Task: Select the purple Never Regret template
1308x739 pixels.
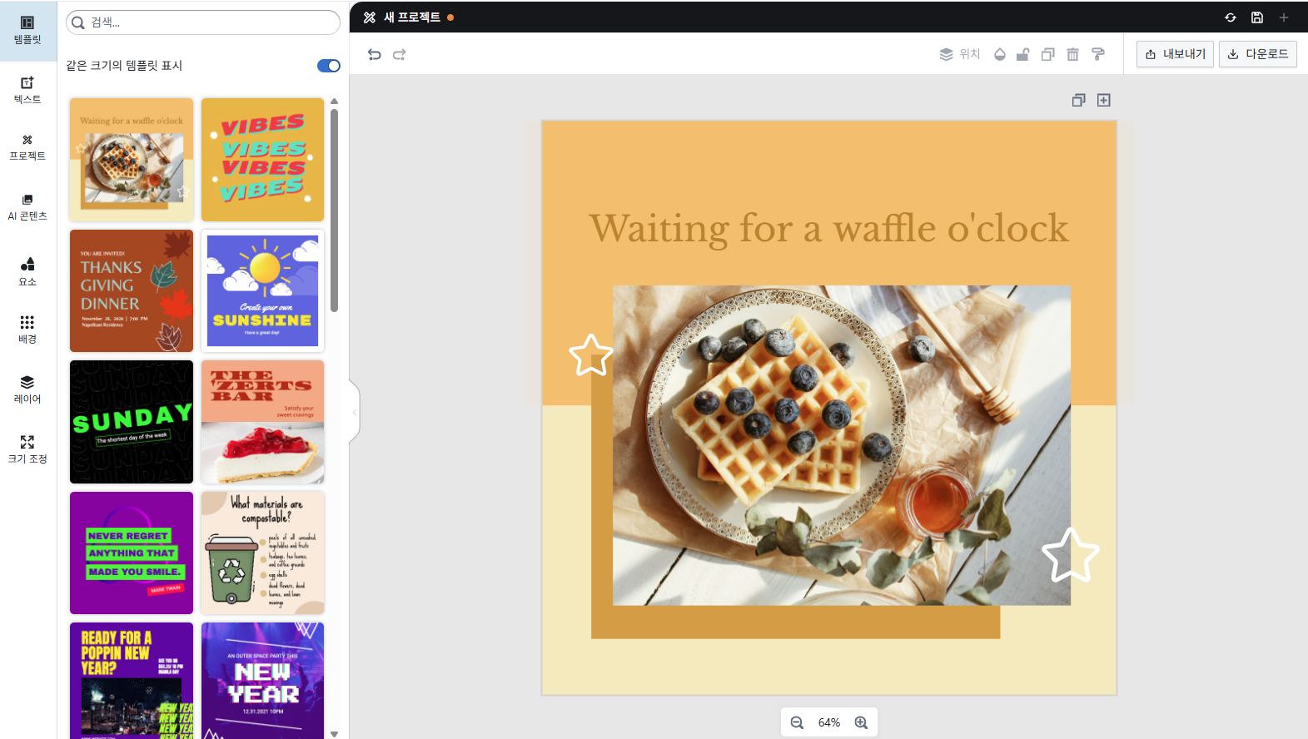Action: 132,553
